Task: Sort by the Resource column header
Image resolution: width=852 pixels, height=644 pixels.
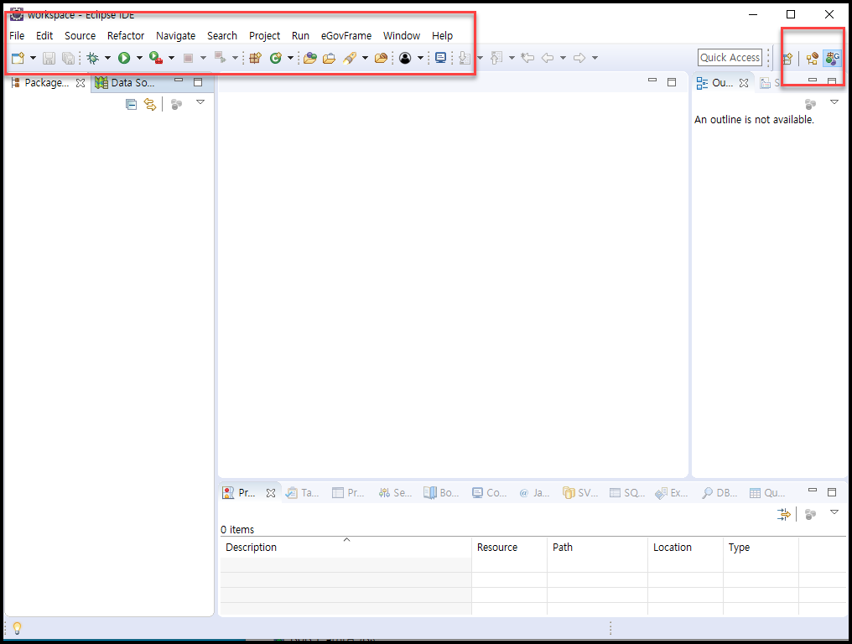Action: (509, 548)
